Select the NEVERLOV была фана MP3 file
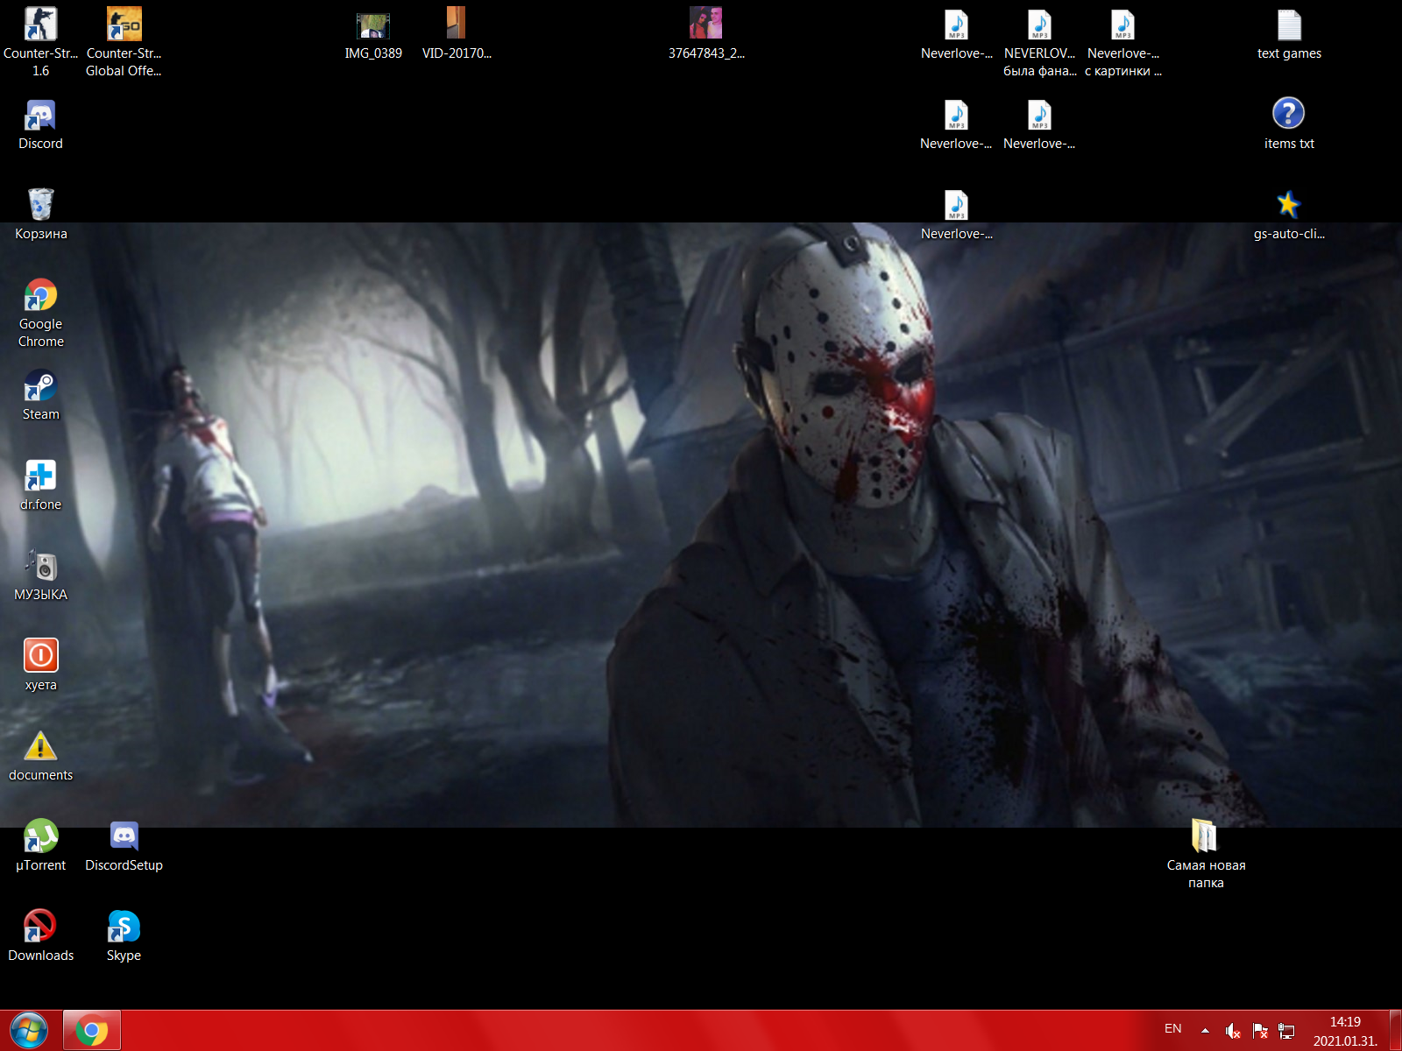Viewport: 1402px width, 1051px height. point(1039,44)
